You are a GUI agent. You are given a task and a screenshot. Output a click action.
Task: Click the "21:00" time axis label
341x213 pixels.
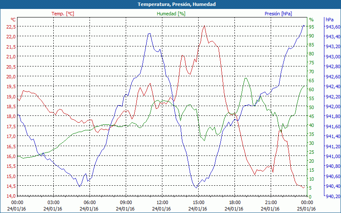click(271, 203)
